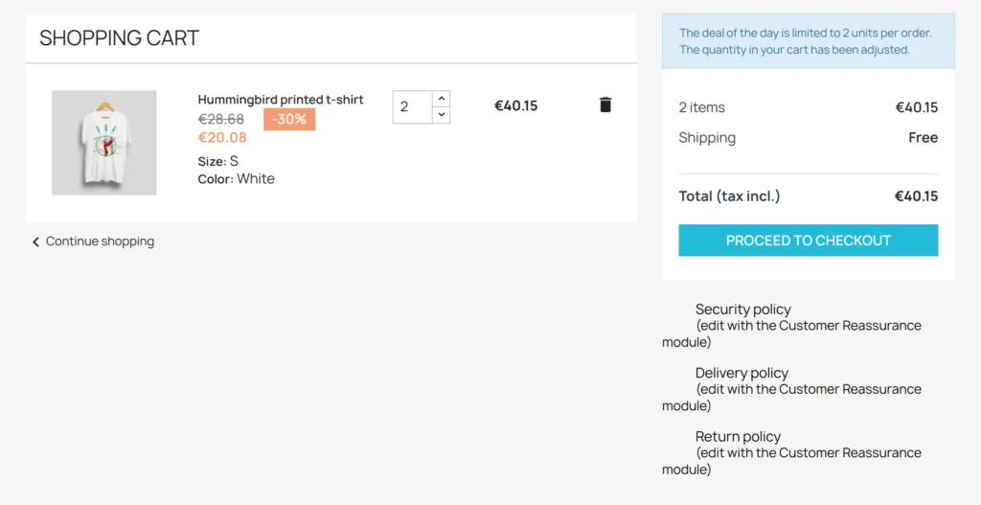Decrease quantity with the down arrow

tap(441, 115)
